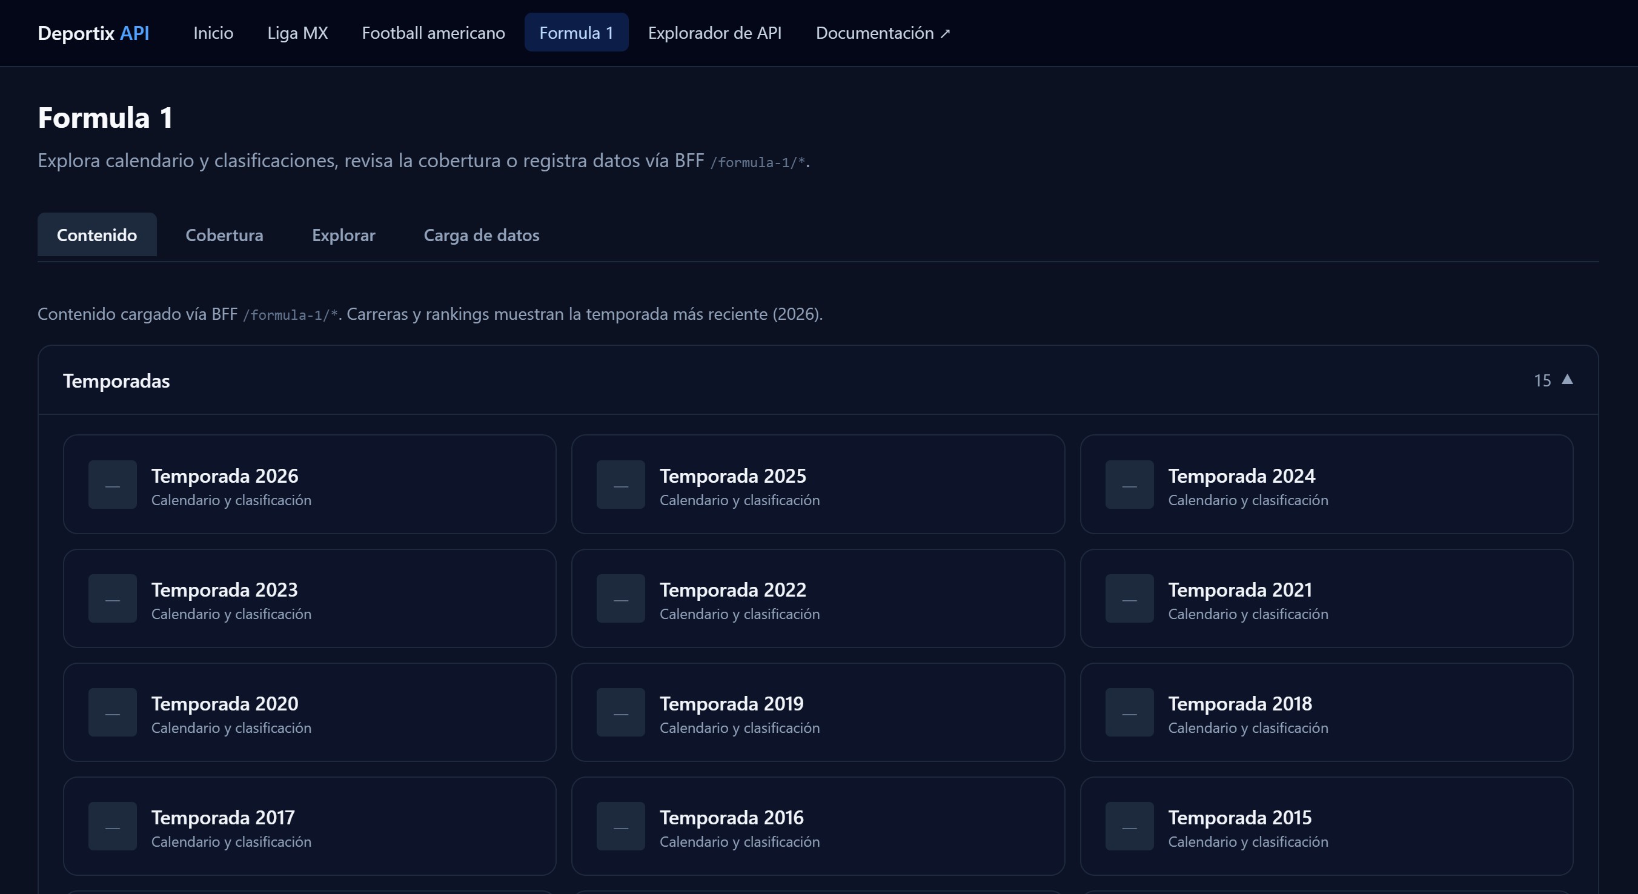
Task: Click the Temporada 2023 placeholder icon
Action: pyautogui.click(x=113, y=598)
